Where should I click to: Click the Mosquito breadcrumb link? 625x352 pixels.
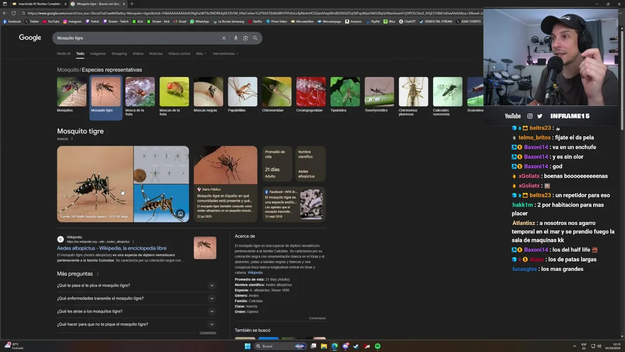click(67, 70)
